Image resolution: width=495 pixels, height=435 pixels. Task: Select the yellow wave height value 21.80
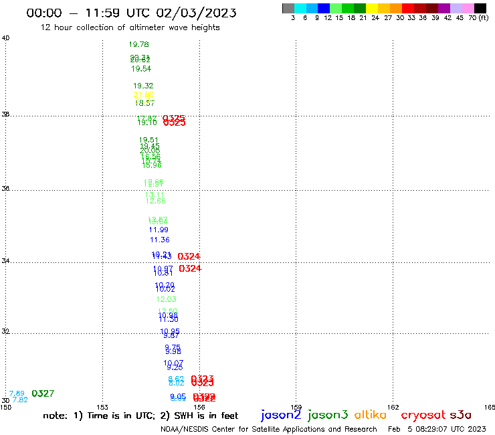pyautogui.click(x=144, y=94)
